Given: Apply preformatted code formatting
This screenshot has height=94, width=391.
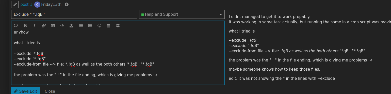Looking at the screenshot, I should pos(62,25).
